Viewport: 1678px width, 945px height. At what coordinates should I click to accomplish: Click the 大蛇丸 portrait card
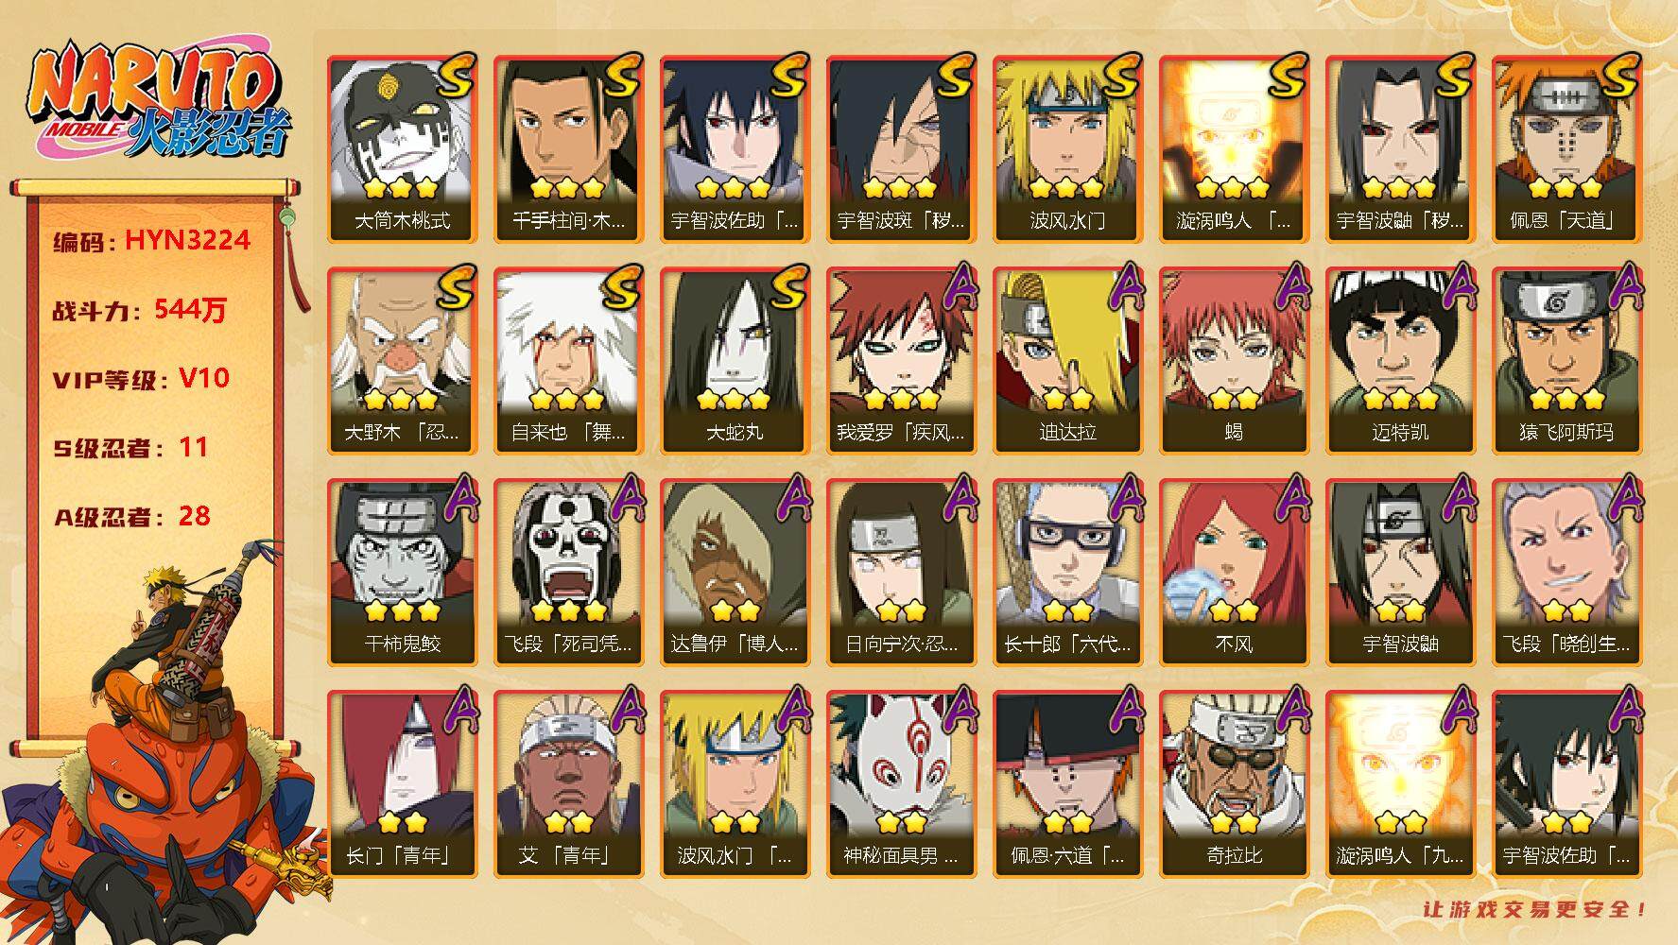coord(735,361)
